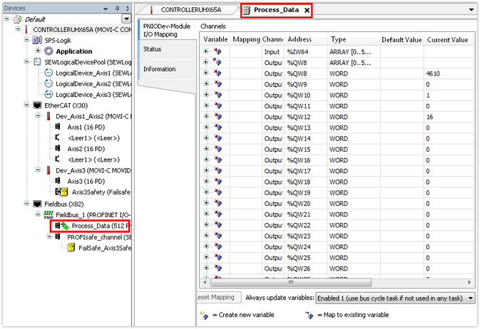
Task: Click the LogicalDevice_Axis1 node icon
Action: click(x=48, y=73)
